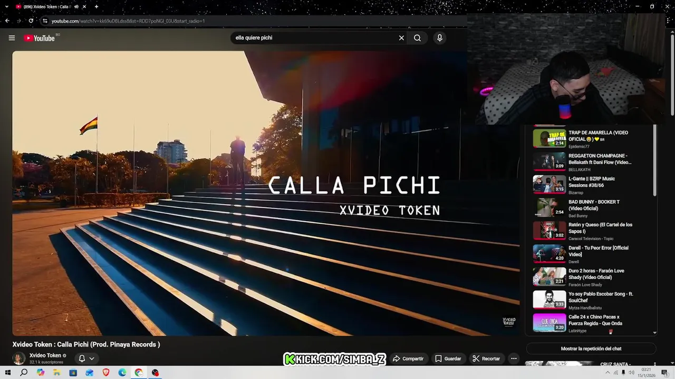Open volume speaker tray icon
The width and height of the screenshot is (675, 379).
pyautogui.click(x=631, y=373)
